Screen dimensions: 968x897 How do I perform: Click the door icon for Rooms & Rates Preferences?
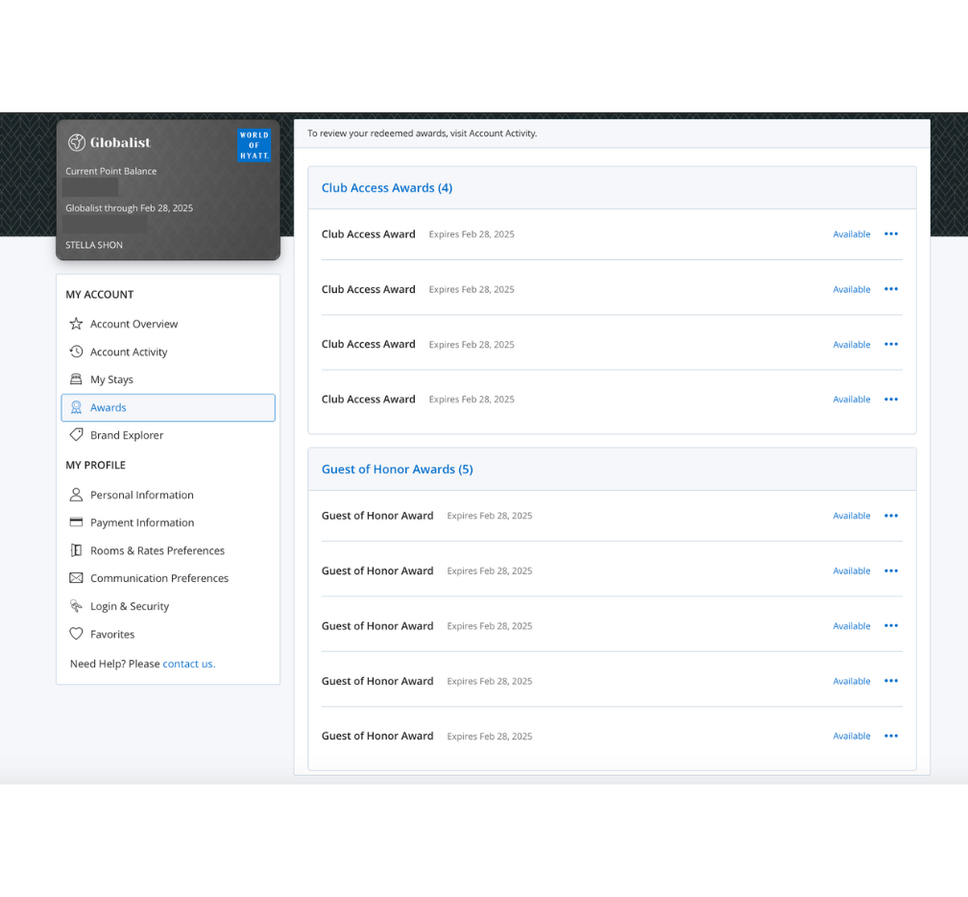[x=76, y=550]
